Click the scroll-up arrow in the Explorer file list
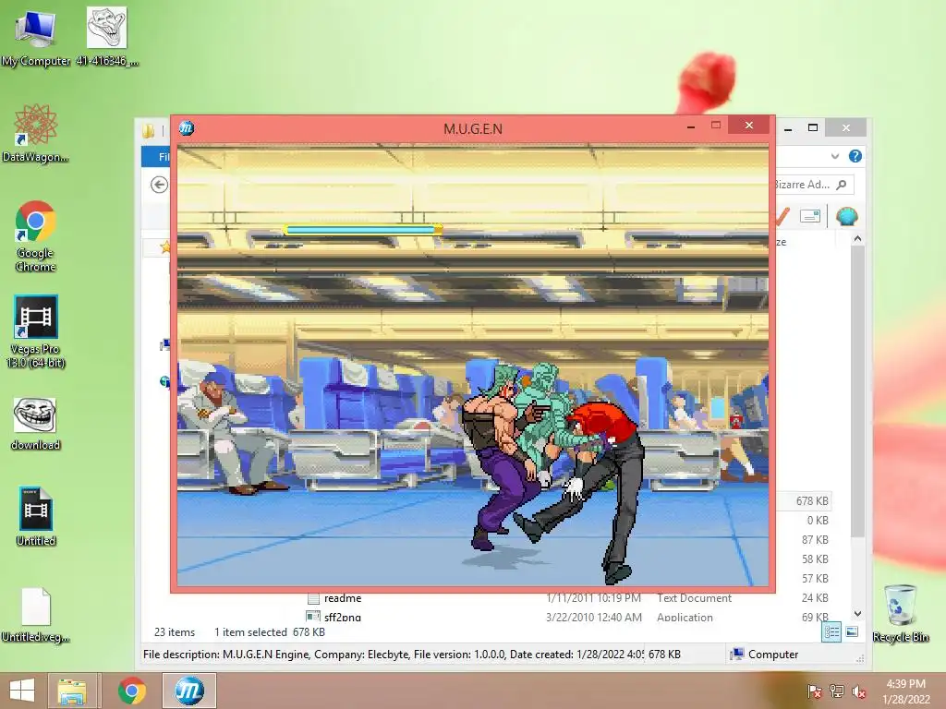Viewport: 946px width, 709px height. pos(857,239)
